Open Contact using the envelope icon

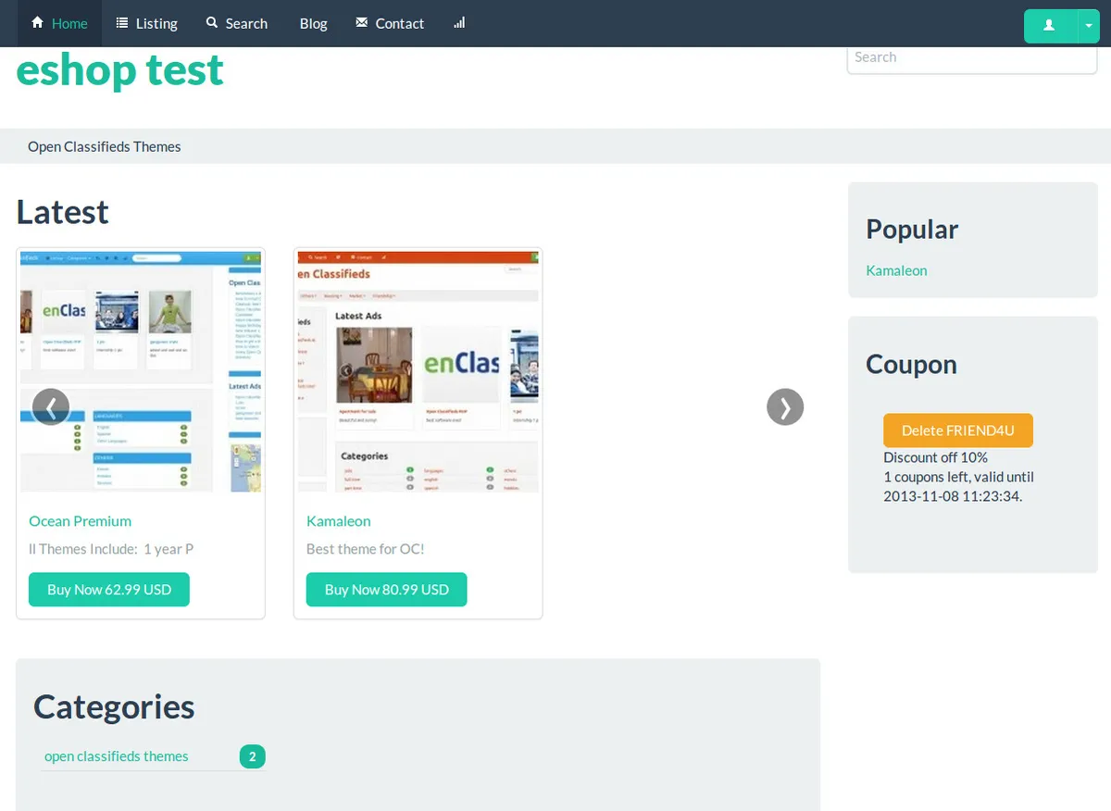pos(361,23)
